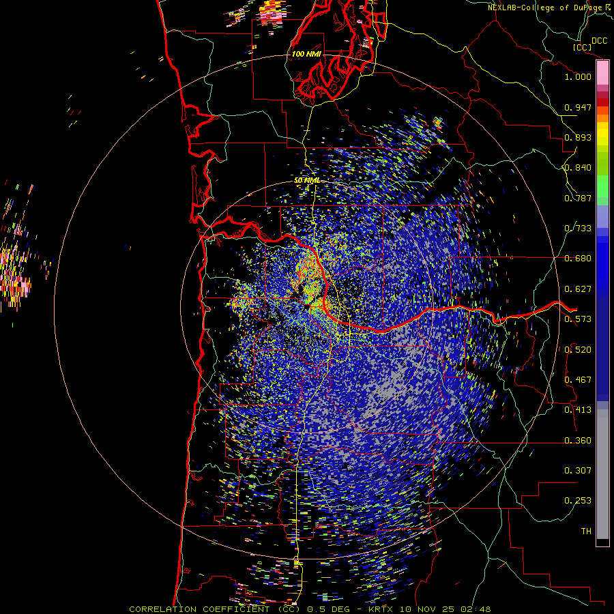Select the gray segment of the color bar

[x=602, y=474]
